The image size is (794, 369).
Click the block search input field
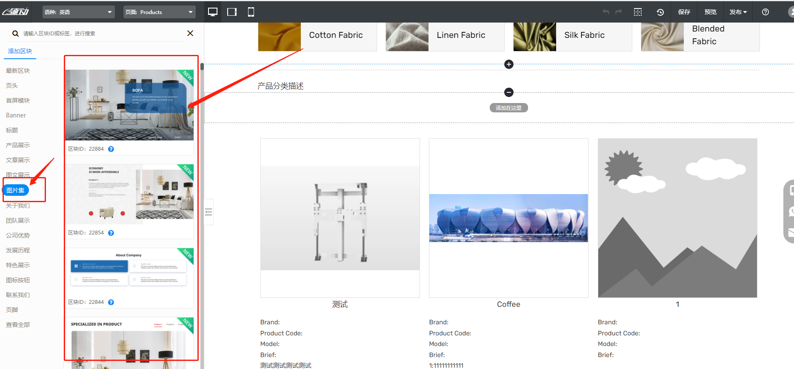click(102, 33)
